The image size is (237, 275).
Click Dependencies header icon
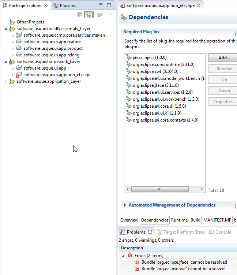[124, 17]
